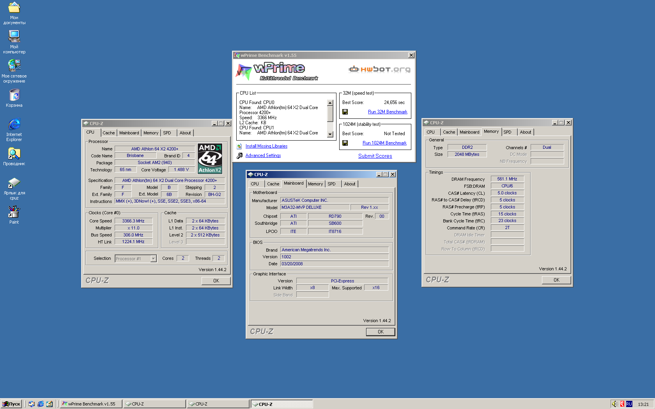Switch to Cache tab in left CPU-Z
Image resolution: width=655 pixels, height=409 pixels.
[108, 133]
